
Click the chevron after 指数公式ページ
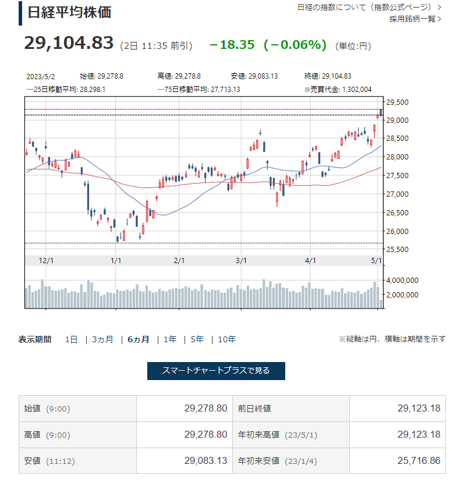tap(439, 8)
